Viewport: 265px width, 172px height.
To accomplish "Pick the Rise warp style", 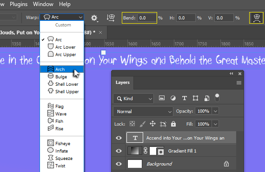I will [62, 128].
